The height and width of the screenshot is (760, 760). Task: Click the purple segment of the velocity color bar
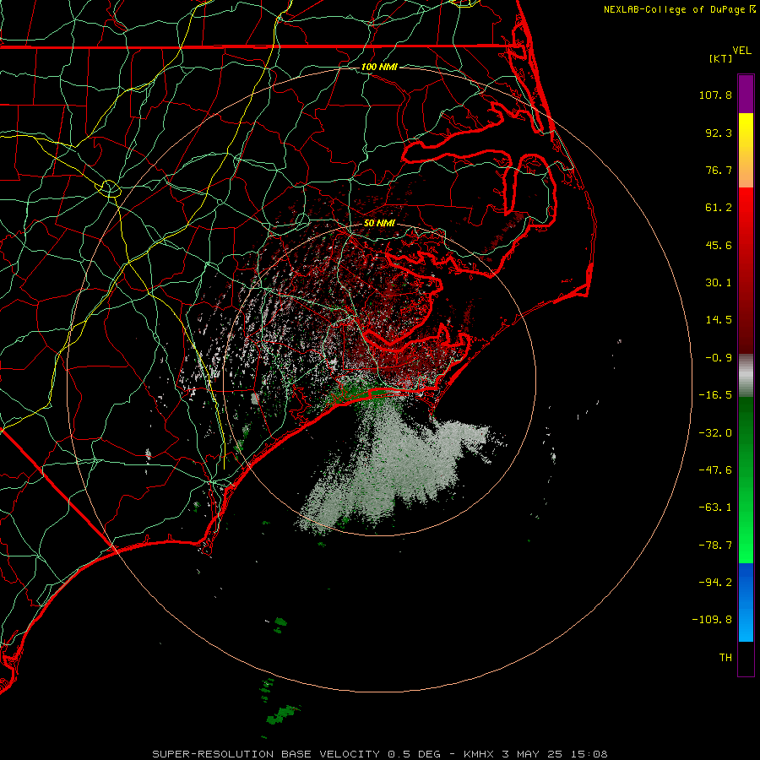click(x=746, y=94)
